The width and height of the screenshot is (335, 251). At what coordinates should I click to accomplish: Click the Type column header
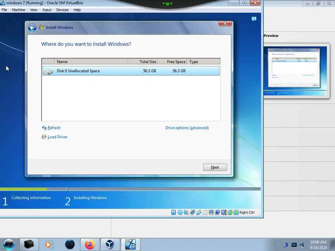tap(203, 61)
